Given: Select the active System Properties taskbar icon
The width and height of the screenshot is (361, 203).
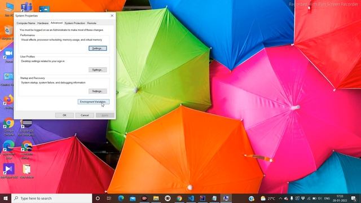Looking at the screenshot, I should pos(226,198).
